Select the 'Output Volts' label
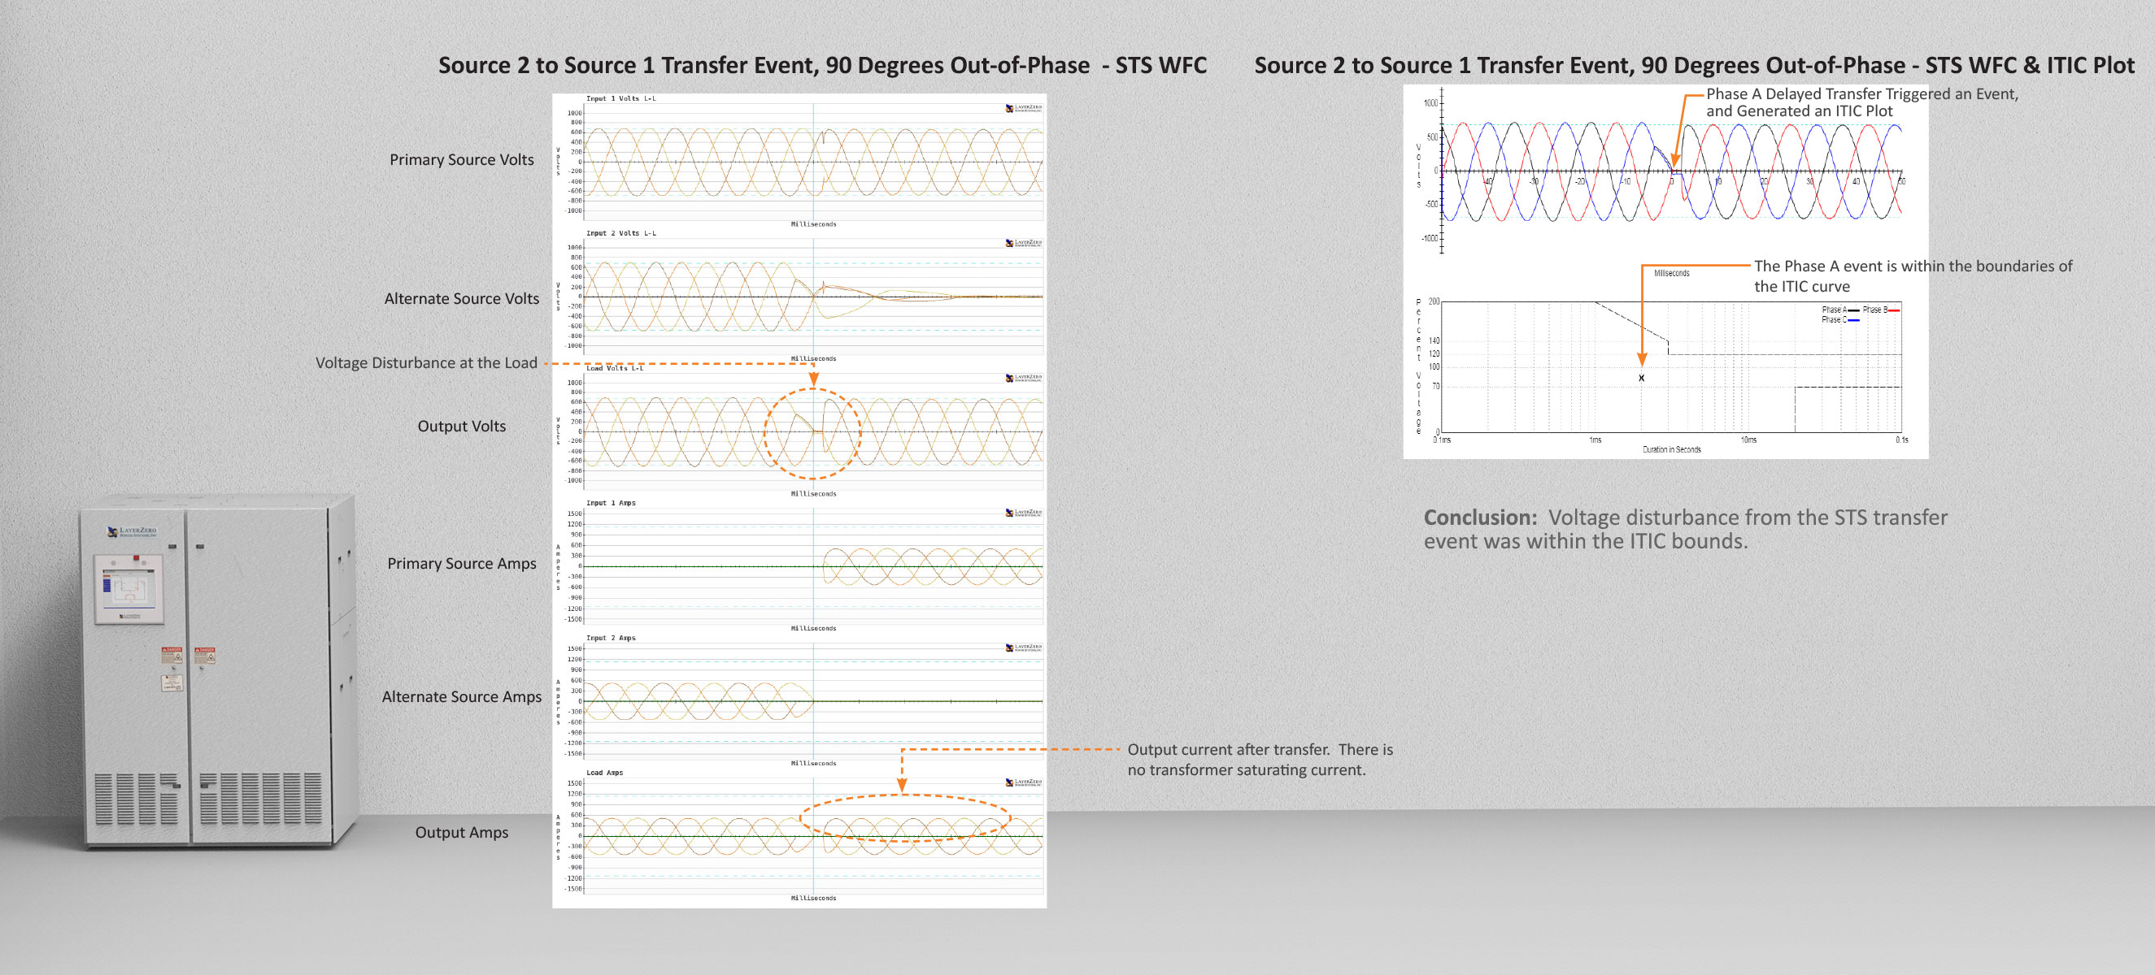 [x=462, y=427]
